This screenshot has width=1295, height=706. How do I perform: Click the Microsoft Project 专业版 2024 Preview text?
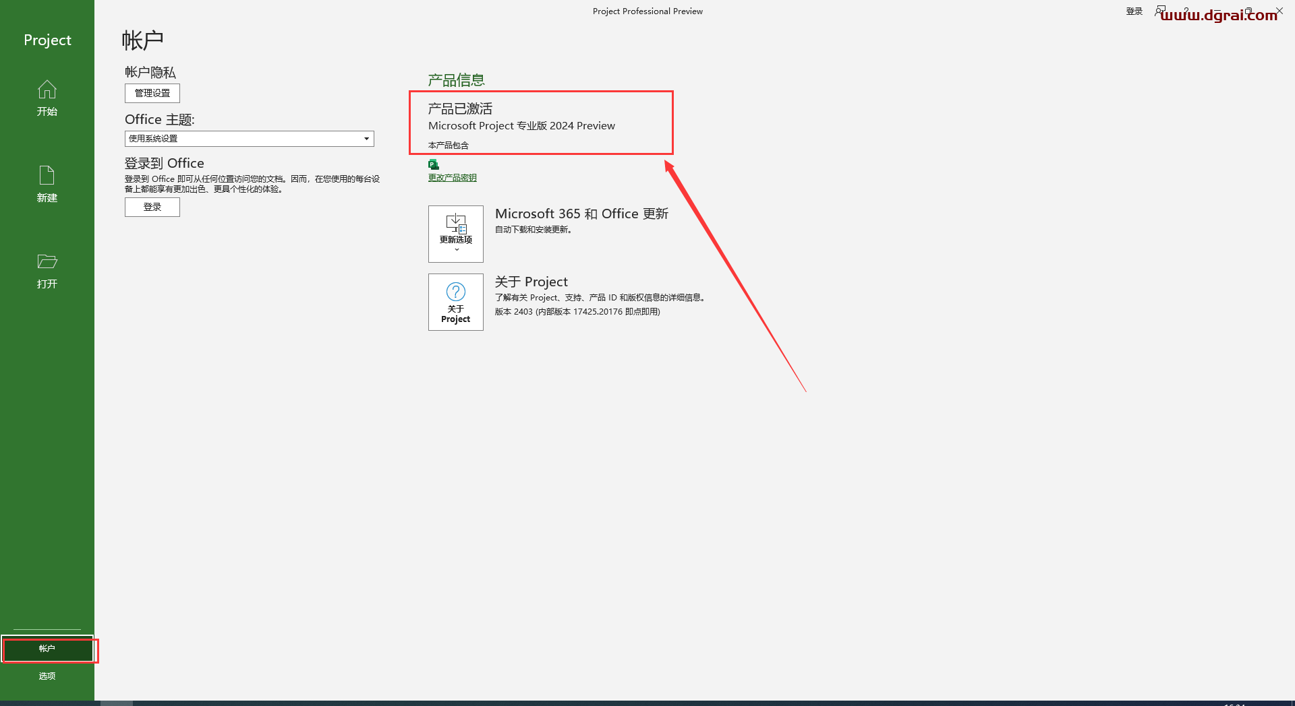pos(521,126)
